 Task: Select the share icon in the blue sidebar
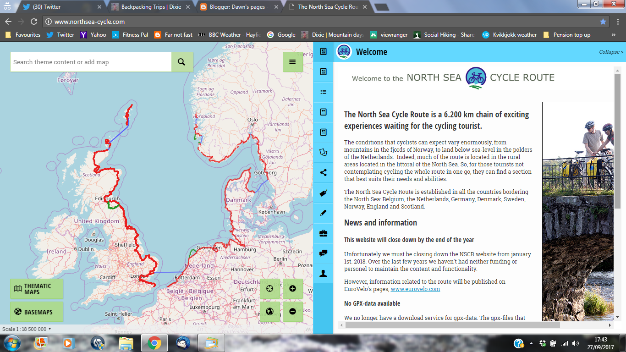323,173
